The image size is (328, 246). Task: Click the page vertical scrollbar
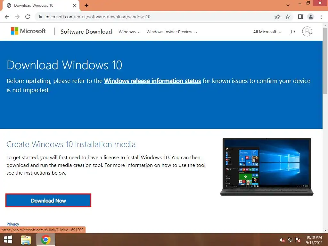(325, 61)
